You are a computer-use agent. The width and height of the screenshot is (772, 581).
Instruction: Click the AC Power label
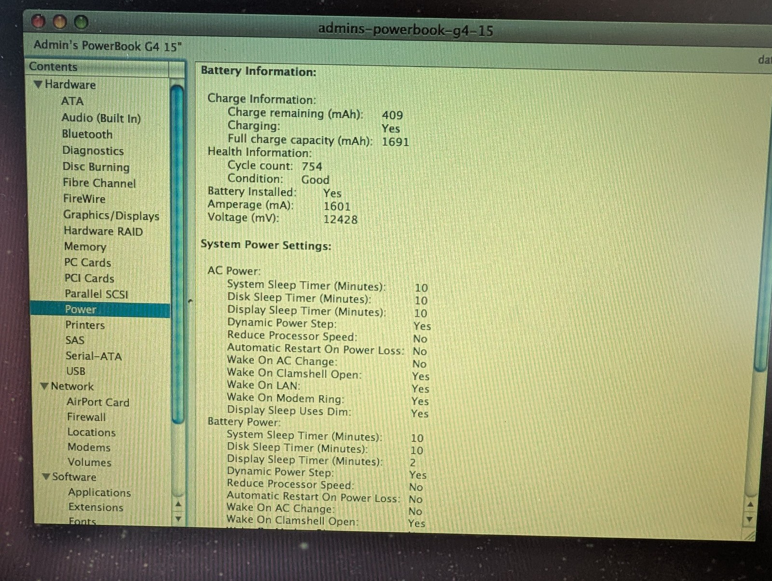[x=234, y=271]
